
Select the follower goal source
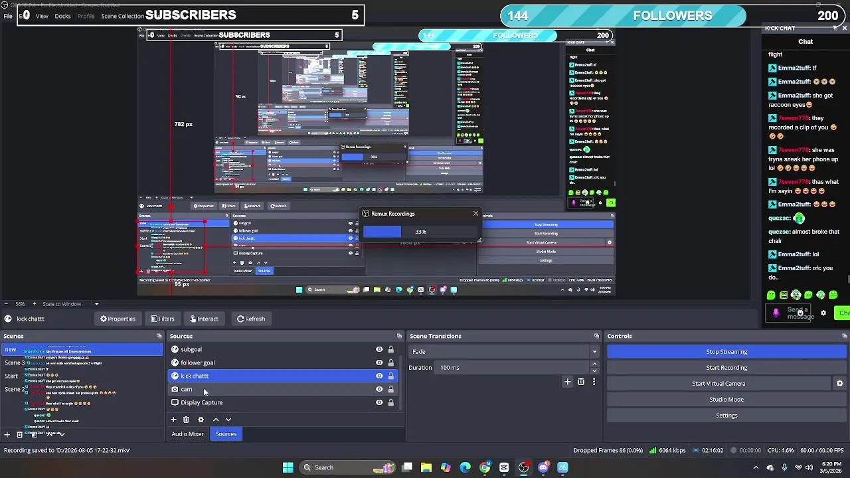pyautogui.click(x=282, y=362)
